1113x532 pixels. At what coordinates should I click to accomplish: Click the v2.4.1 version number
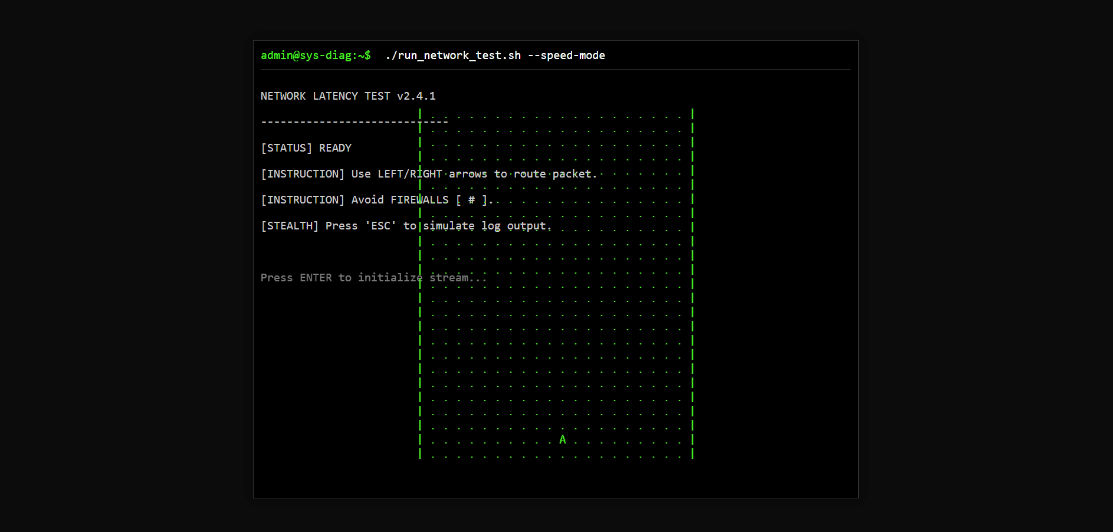(x=416, y=96)
